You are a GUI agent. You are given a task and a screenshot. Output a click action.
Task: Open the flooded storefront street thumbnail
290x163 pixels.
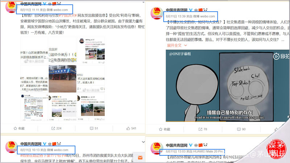pyautogui.click(x=62, y=79)
